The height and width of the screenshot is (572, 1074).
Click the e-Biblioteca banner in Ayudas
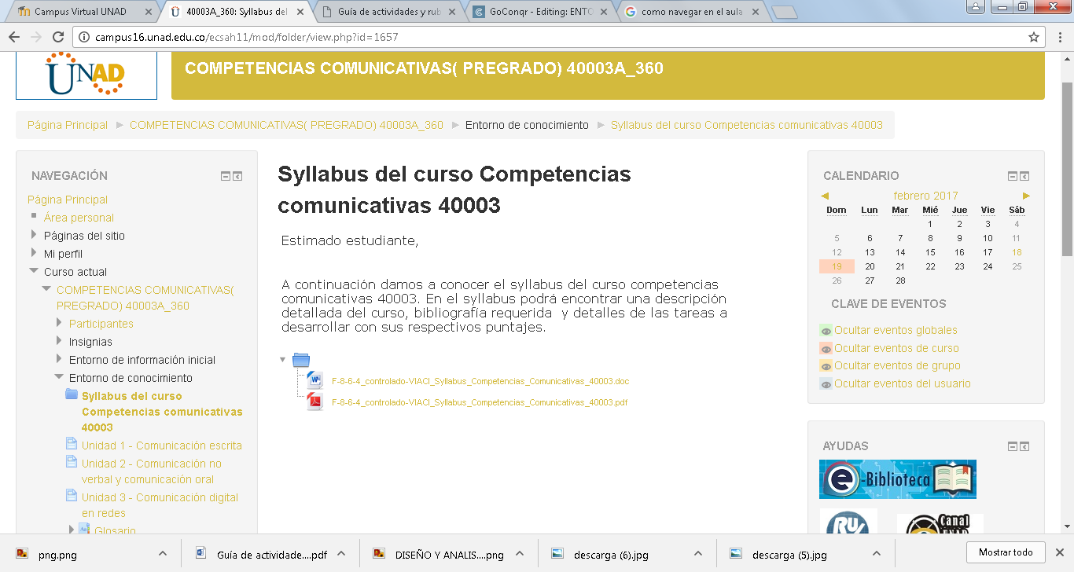[897, 479]
